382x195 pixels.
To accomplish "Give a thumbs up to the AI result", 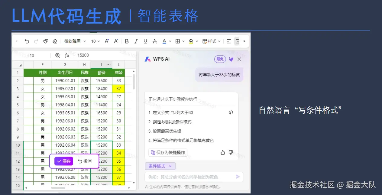I will click(x=223, y=153).
